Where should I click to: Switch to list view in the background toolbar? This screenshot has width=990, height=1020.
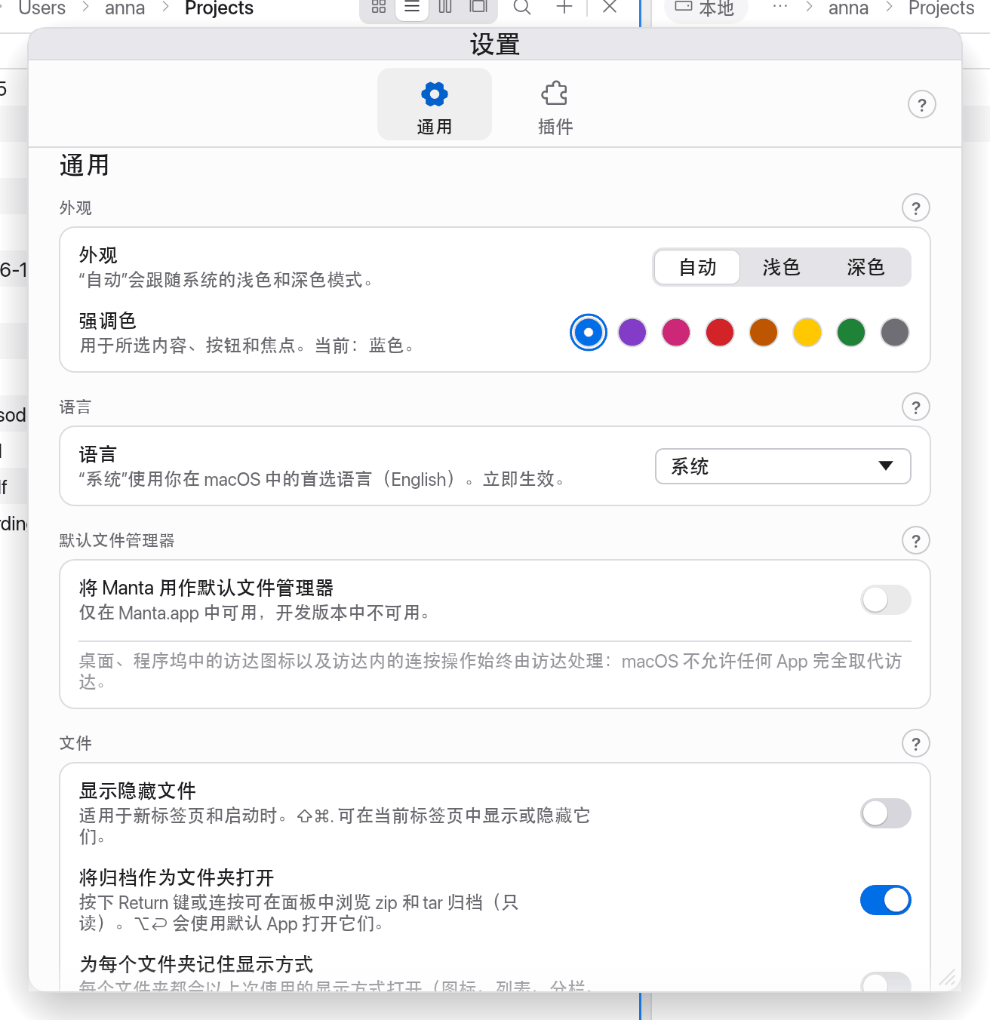[x=412, y=8]
